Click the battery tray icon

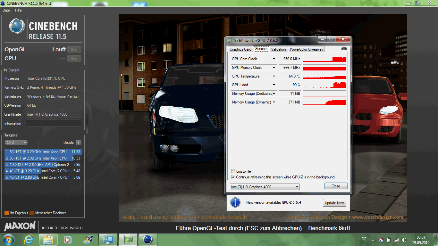(x=389, y=240)
